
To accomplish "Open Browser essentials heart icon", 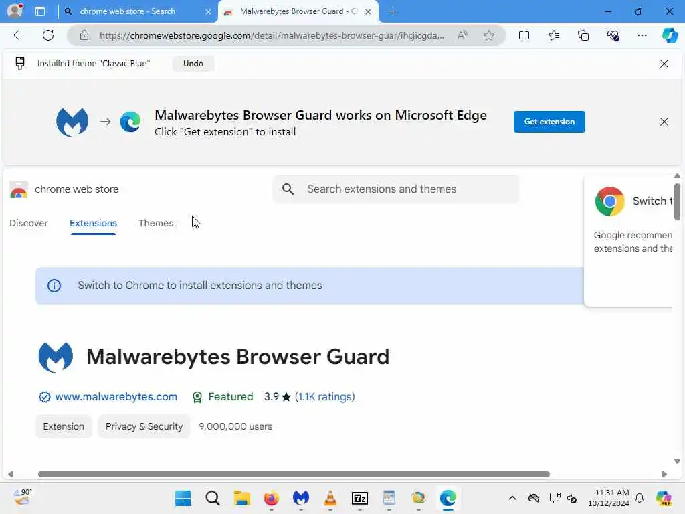I will [x=613, y=35].
